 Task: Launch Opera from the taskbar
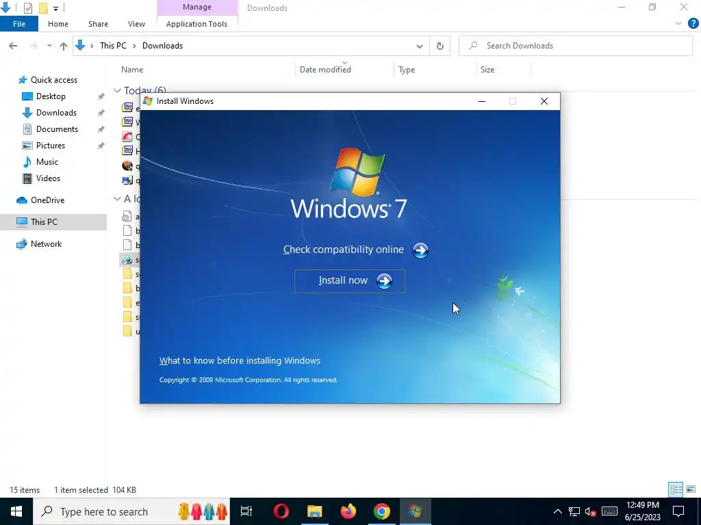point(281,511)
